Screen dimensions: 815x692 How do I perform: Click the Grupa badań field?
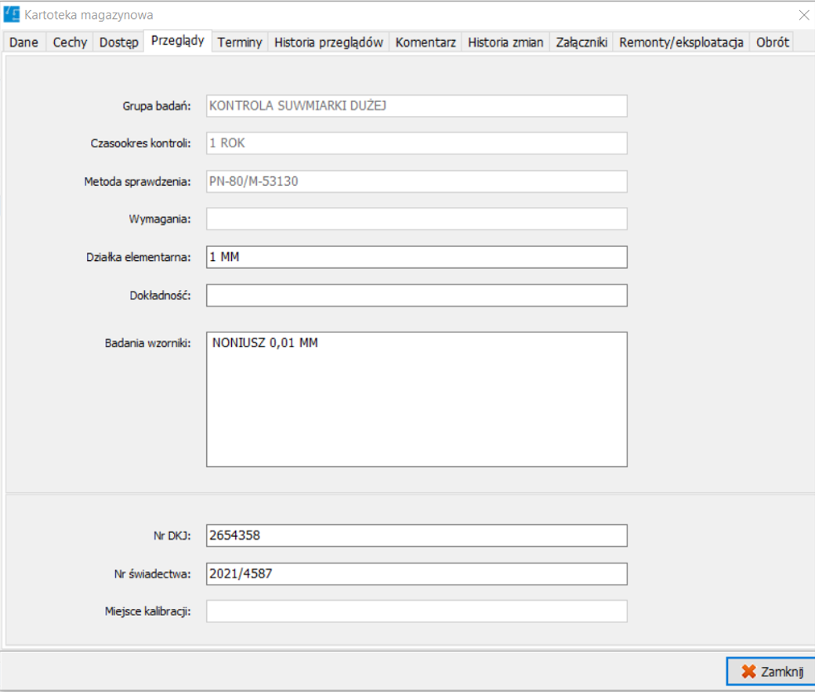(x=416, y=106)
